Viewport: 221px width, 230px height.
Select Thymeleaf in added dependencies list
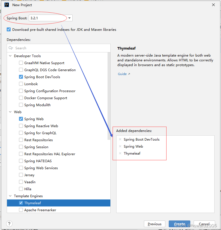(132, 154)
